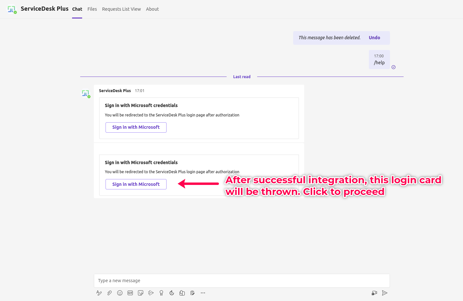Image resolution: width=463 pixels, height=301 pixels.
Task: Click the 17:01 message timestamp
Action: [x=140, y=91]
